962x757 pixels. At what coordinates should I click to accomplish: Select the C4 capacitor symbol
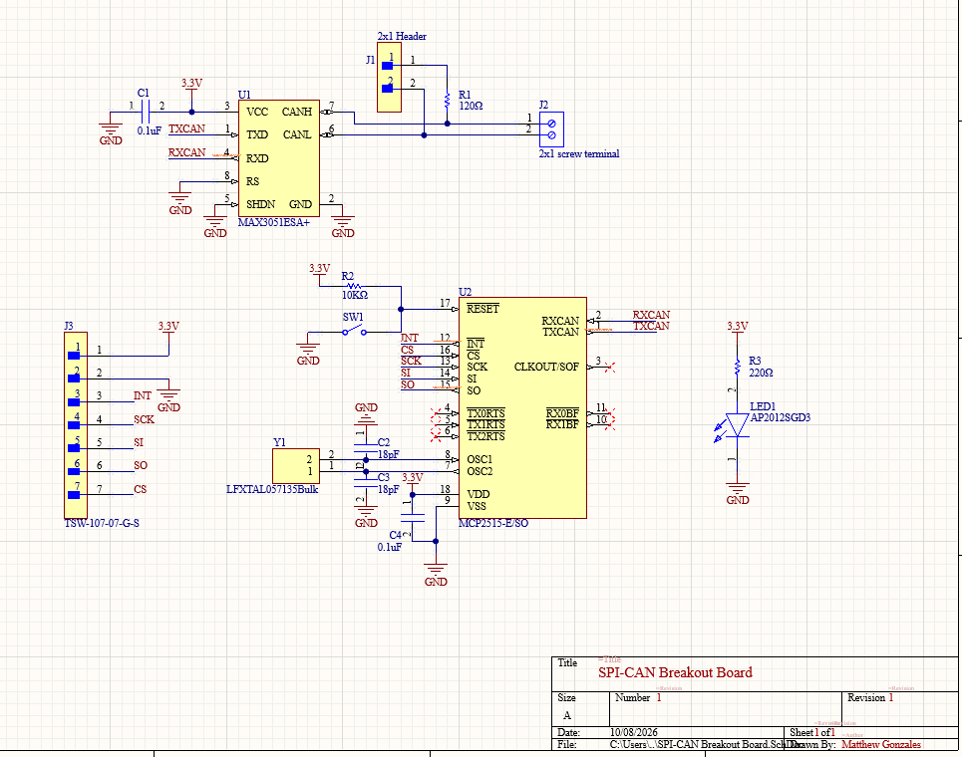pos(413,518)
